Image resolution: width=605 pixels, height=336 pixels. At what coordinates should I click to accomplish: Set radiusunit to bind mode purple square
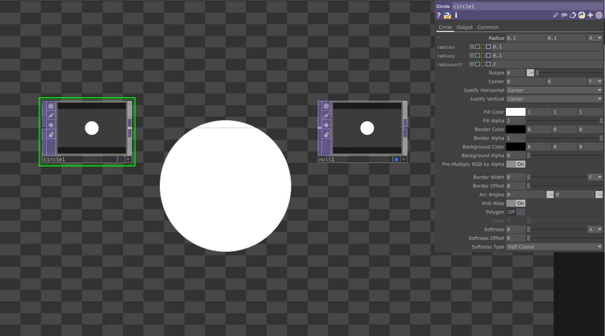click(489, 64)
